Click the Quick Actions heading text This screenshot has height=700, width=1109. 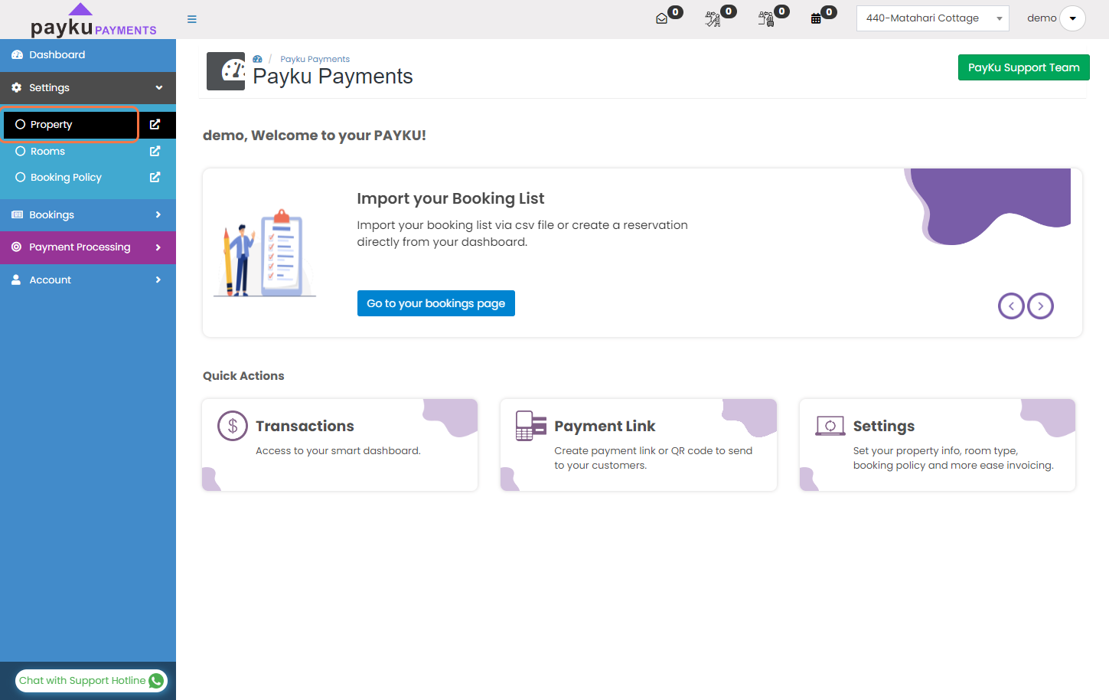coord(243,376)
